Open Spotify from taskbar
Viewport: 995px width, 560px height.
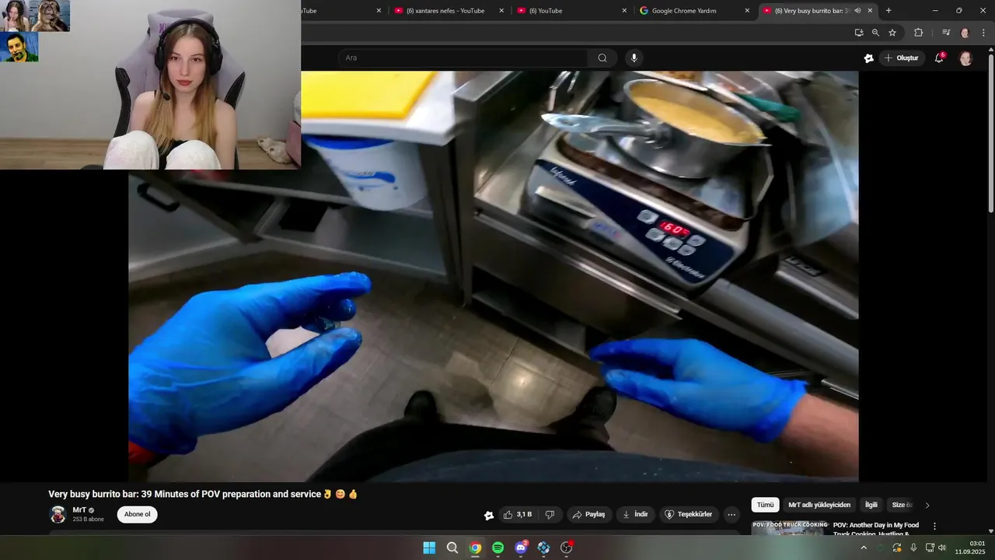pos(498,548)
